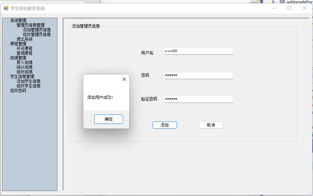
Task: Collapse the 系统管理 tree node
Action: pyautogui.click(x=7, y=21)
